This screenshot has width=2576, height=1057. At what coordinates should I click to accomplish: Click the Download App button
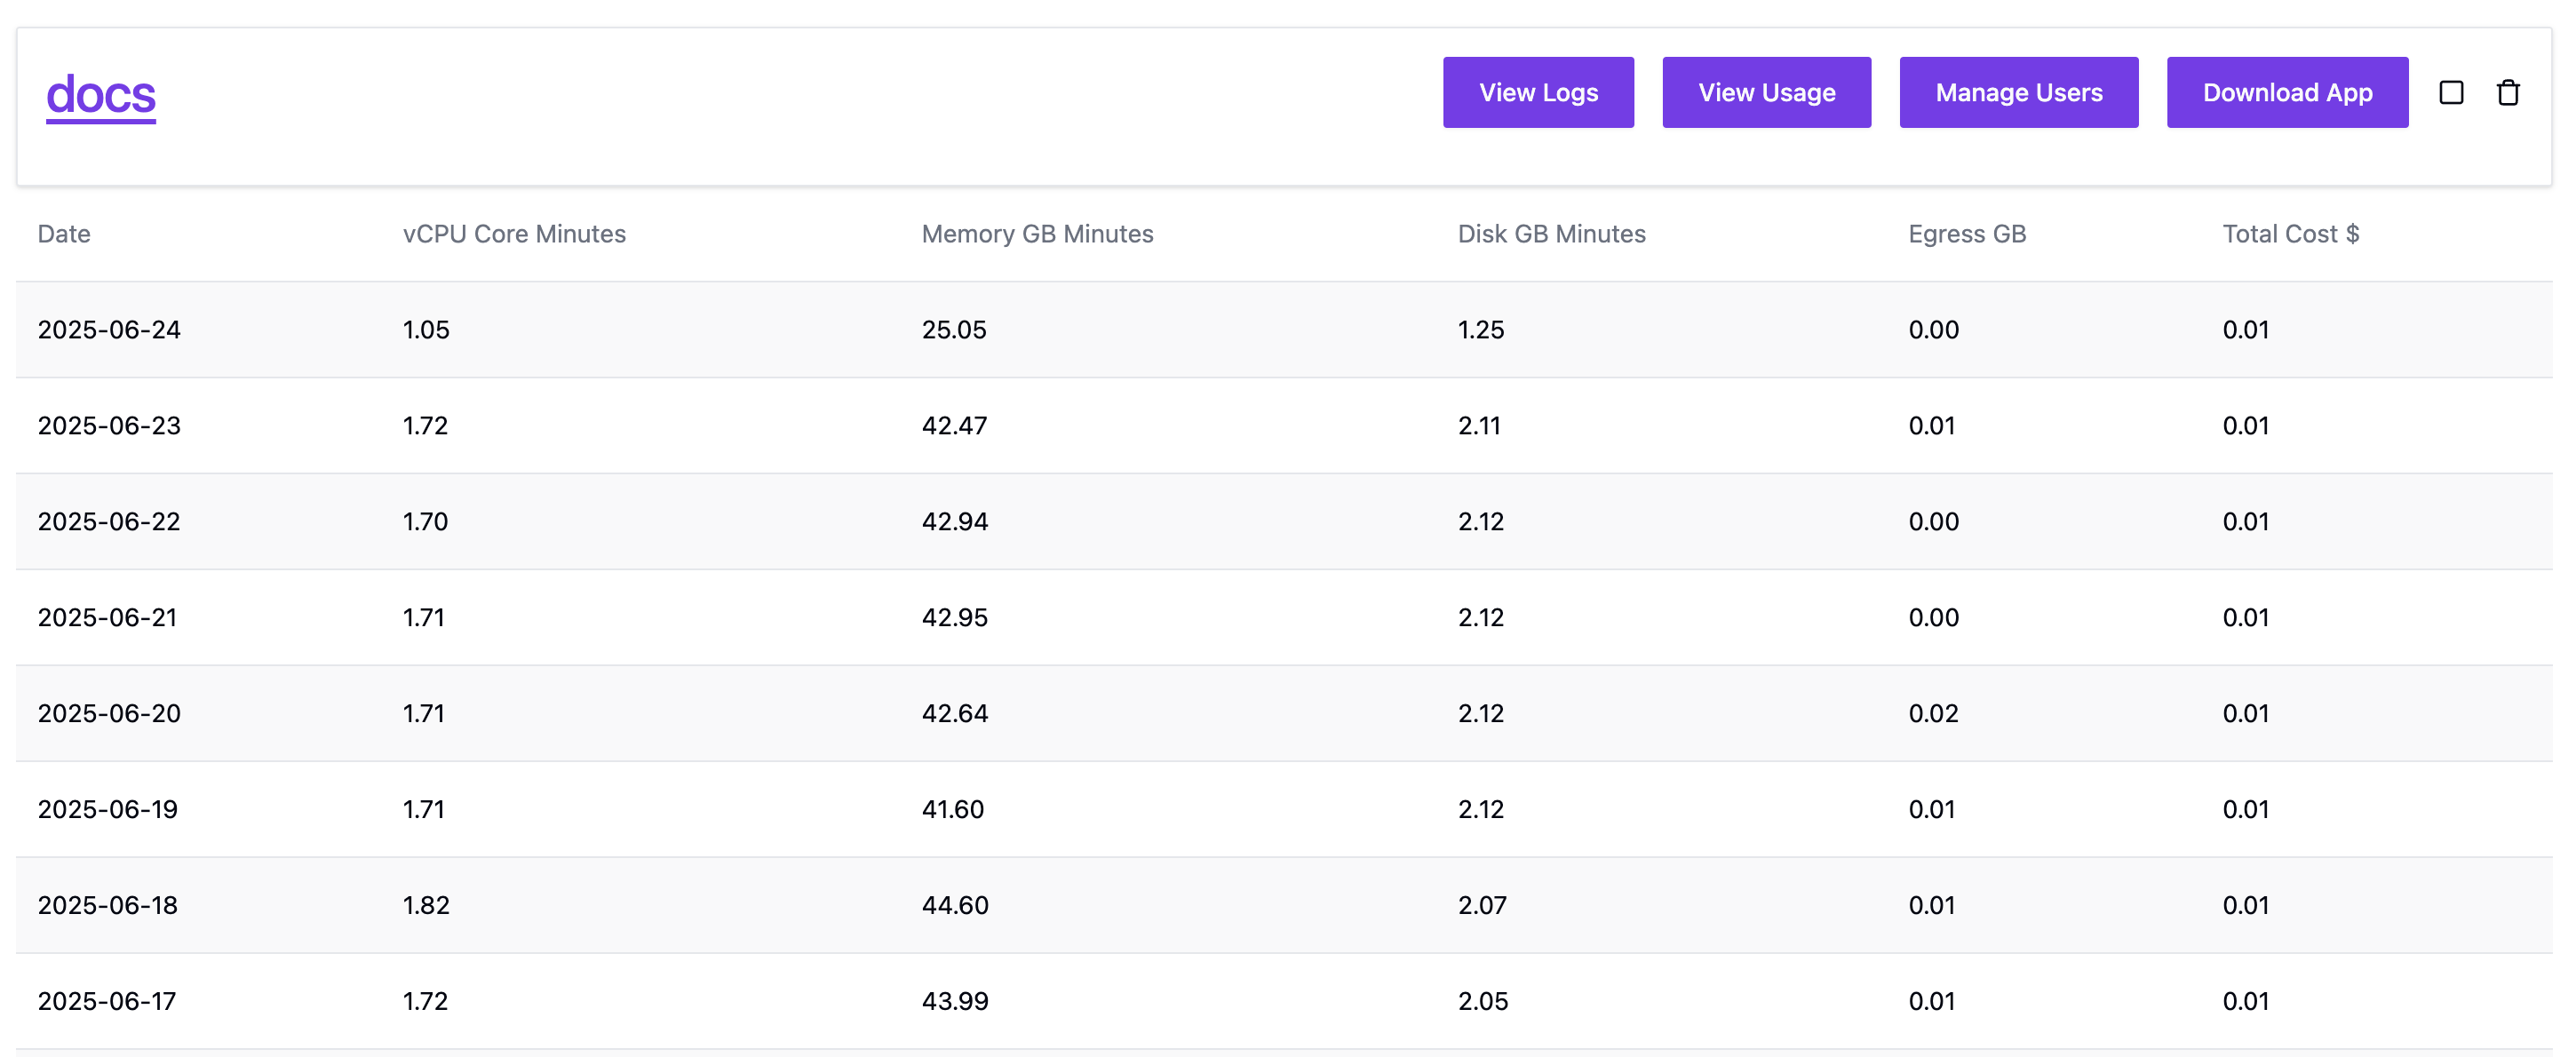(x=2286, y=93)
